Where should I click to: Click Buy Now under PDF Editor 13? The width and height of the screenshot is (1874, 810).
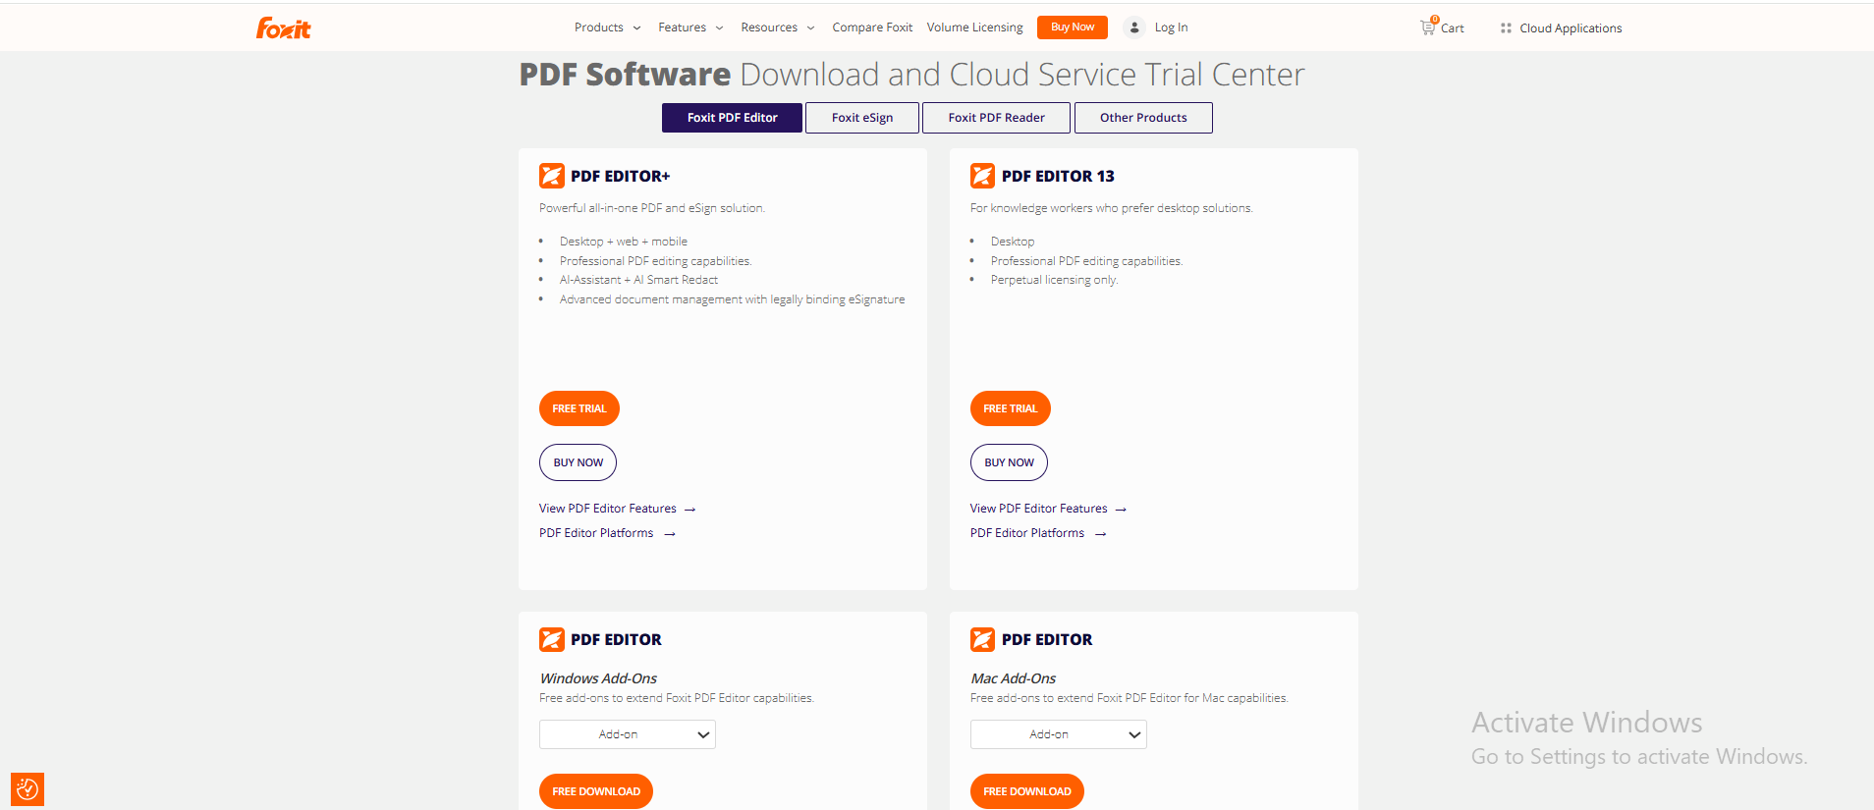click(1009, 462)
